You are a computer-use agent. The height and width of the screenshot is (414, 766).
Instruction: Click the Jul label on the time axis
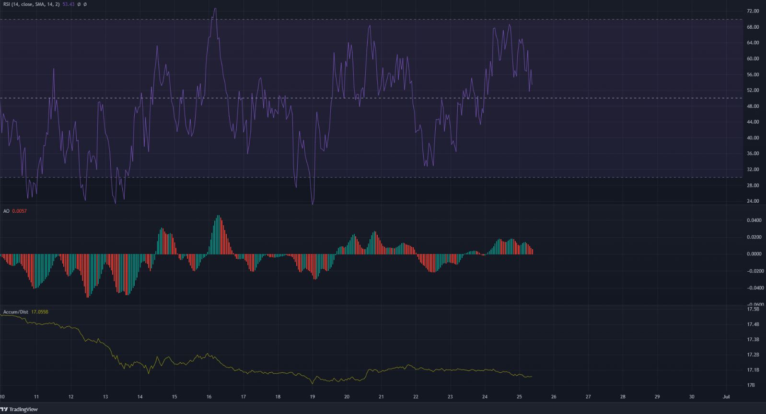[726, 397]
